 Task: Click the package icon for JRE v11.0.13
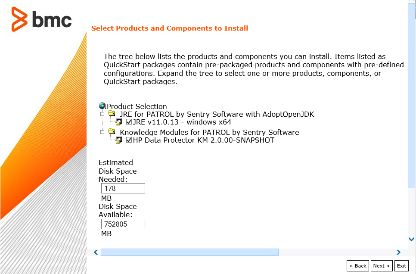119,122
